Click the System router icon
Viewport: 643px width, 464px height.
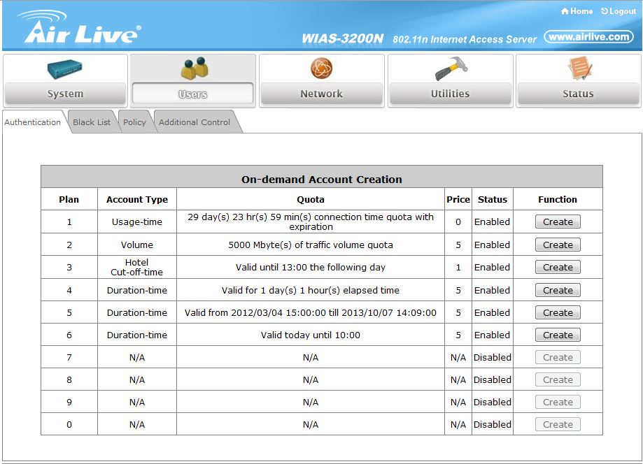tap(65, 68)
